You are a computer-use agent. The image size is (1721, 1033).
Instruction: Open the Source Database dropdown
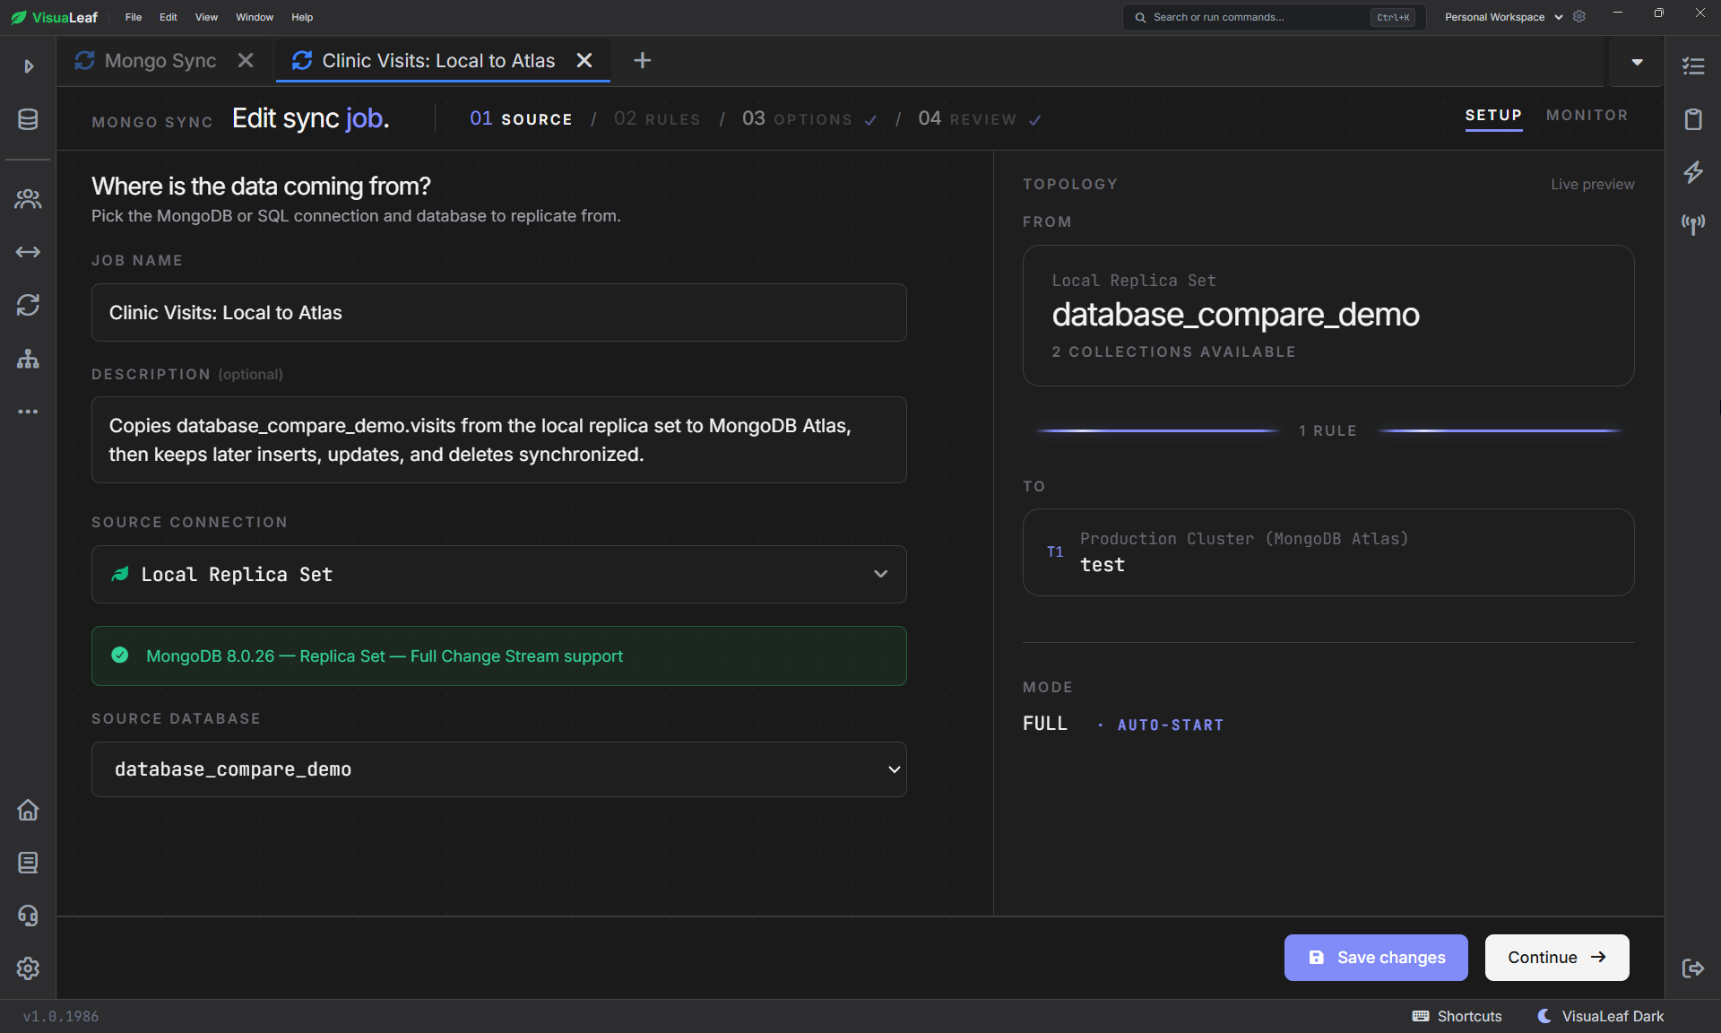point(499,769)
